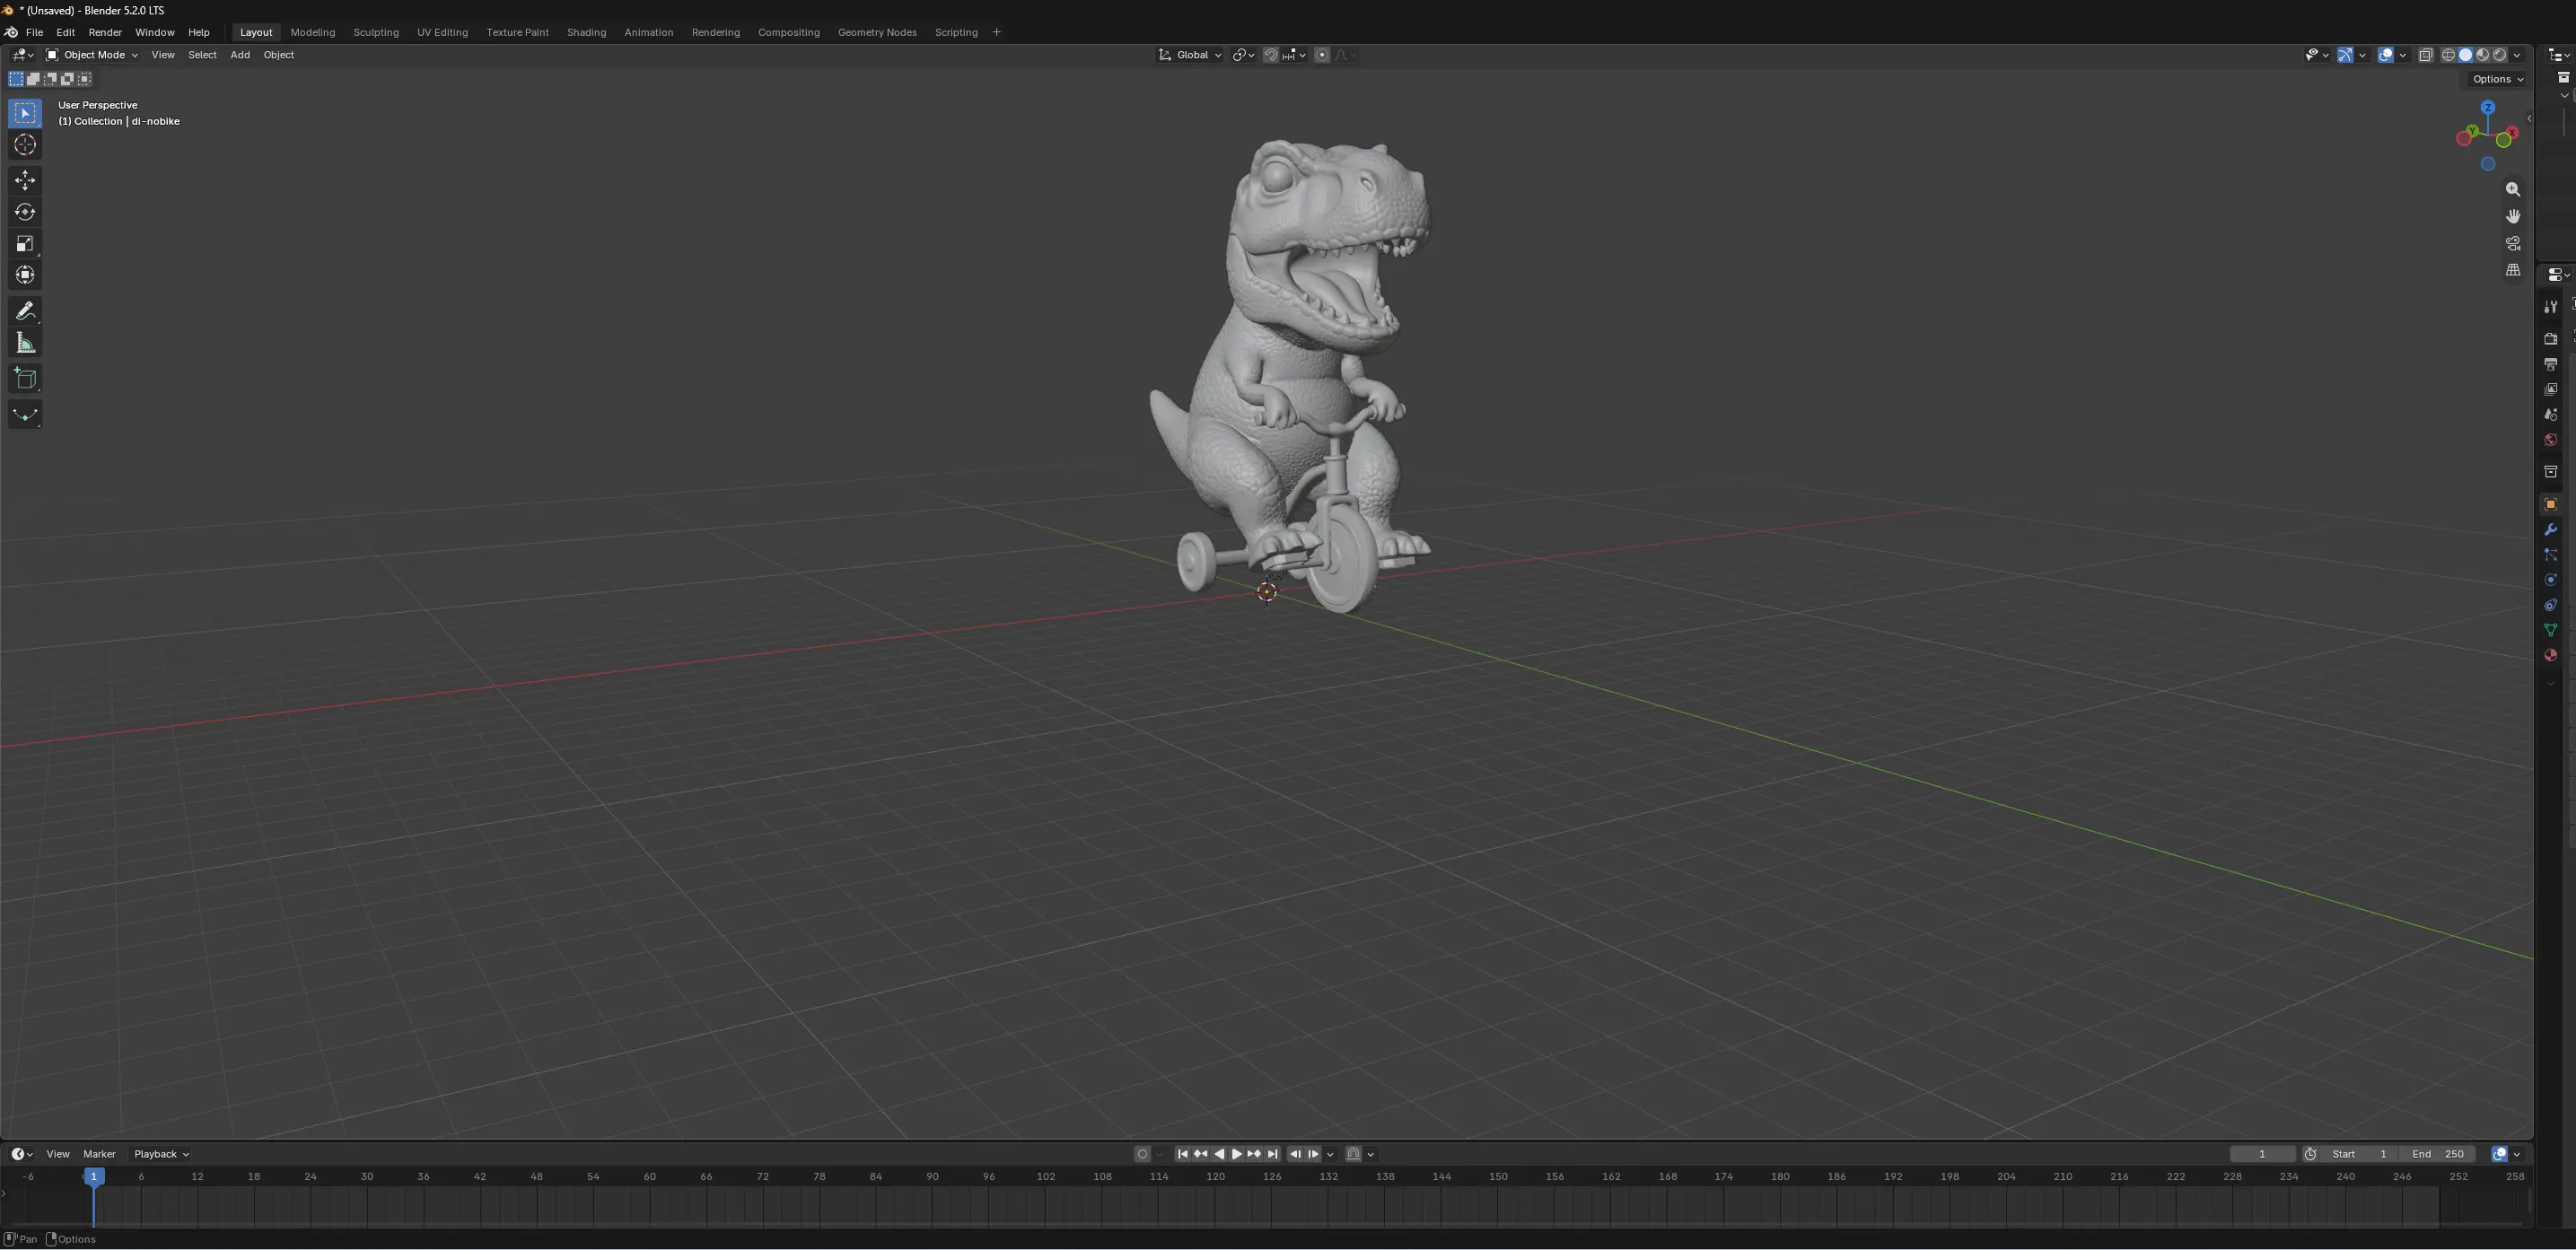The height and width of the screenshot is (1250, 2576).
Task: Open the Object Mode dropdown
Action: point(92,55)
